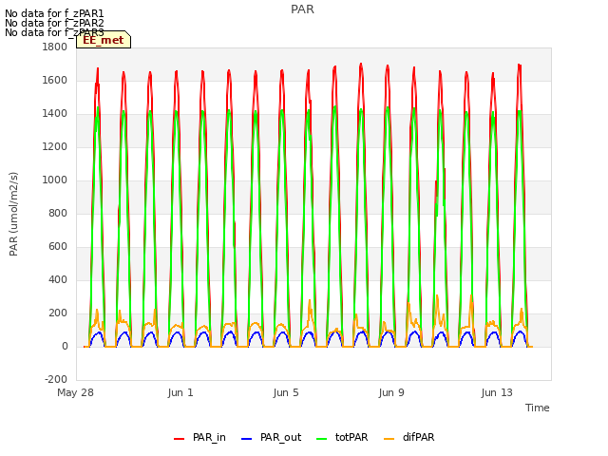Click the Jun 13 x-axis tick label

[x=497, y=392]
